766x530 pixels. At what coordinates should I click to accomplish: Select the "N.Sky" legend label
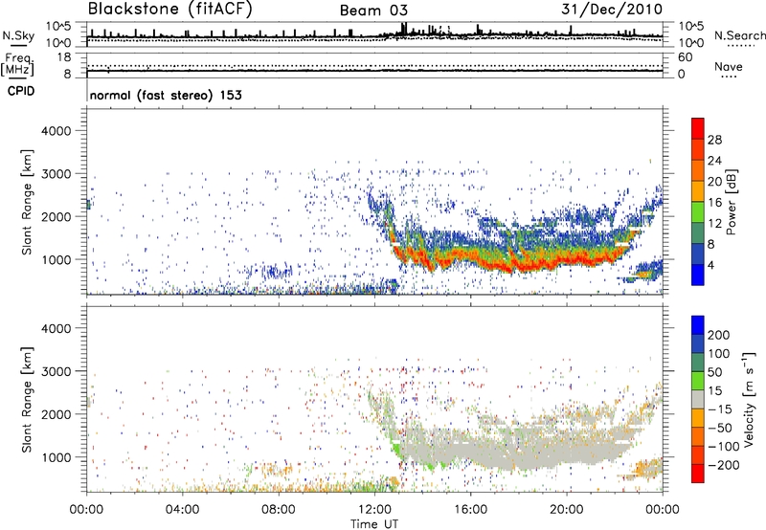pos(18,36)
